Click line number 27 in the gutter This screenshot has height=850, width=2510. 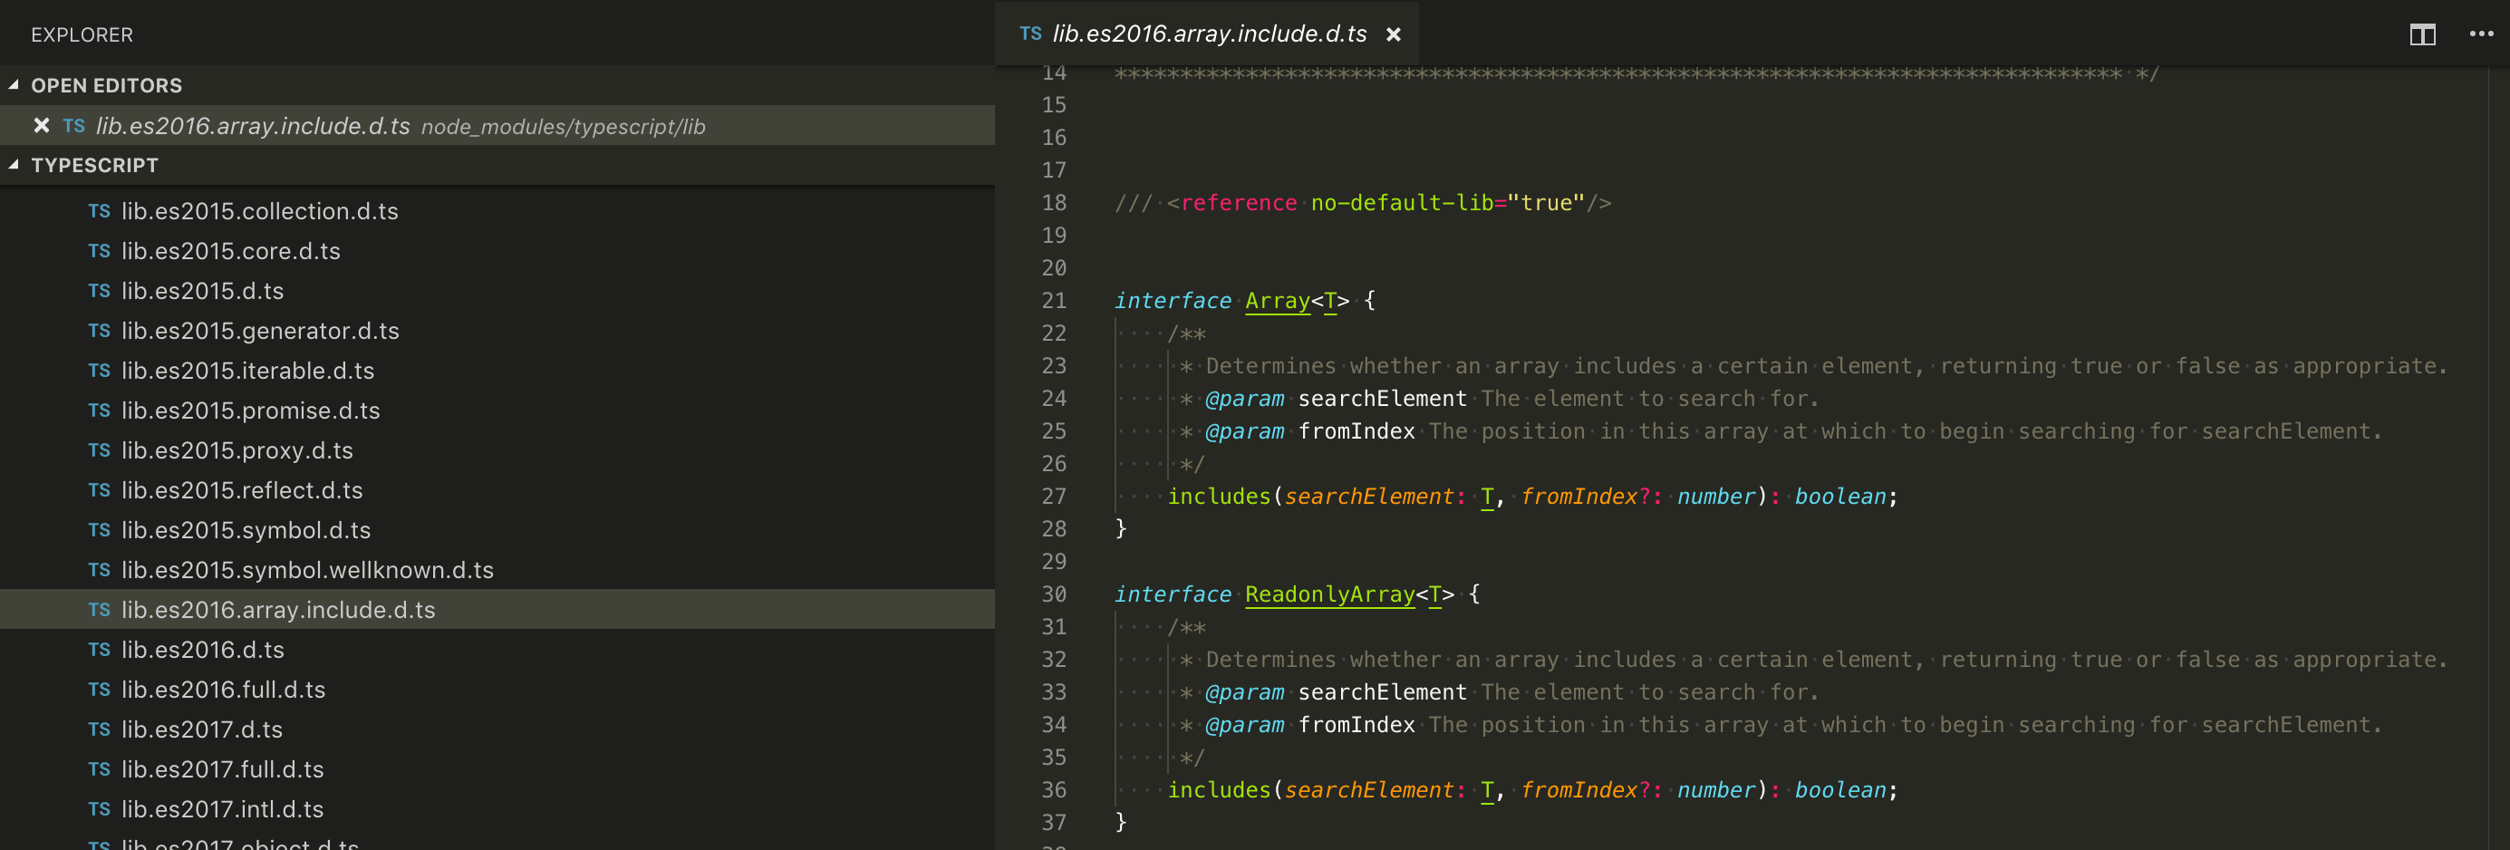click(x=1053, y=497)
